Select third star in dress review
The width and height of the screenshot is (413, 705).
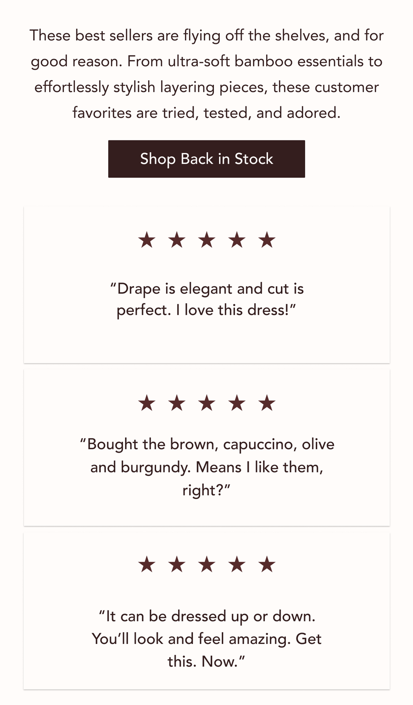[x=207, y=240]
